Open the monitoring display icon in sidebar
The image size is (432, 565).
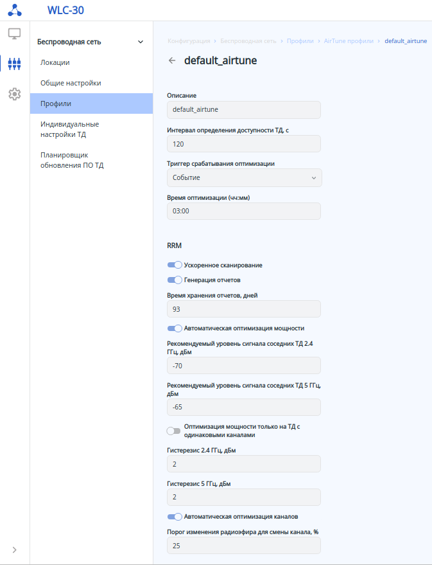14,34
